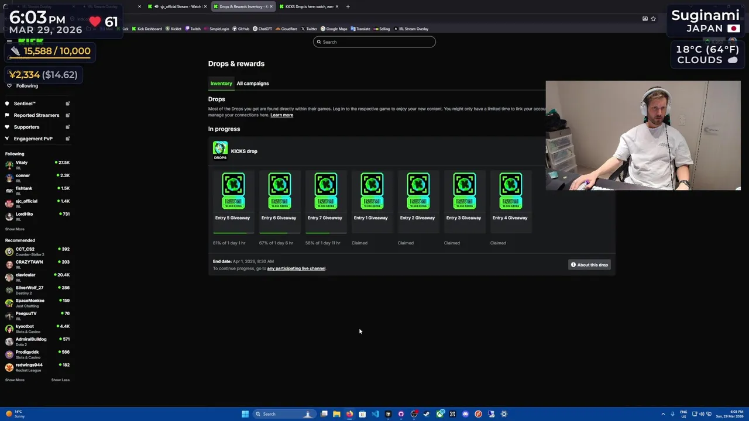
Task: Click the Windows Start button
Action: click(245, 414)
